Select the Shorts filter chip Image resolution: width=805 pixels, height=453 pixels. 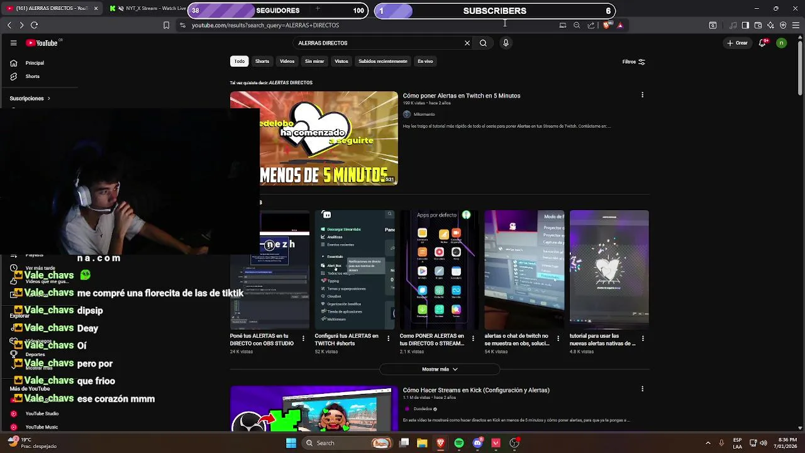(262, 61)
